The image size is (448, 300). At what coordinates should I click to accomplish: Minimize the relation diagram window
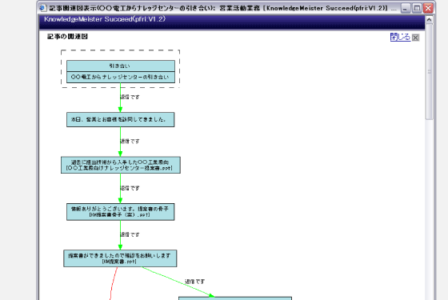point(406,8)
